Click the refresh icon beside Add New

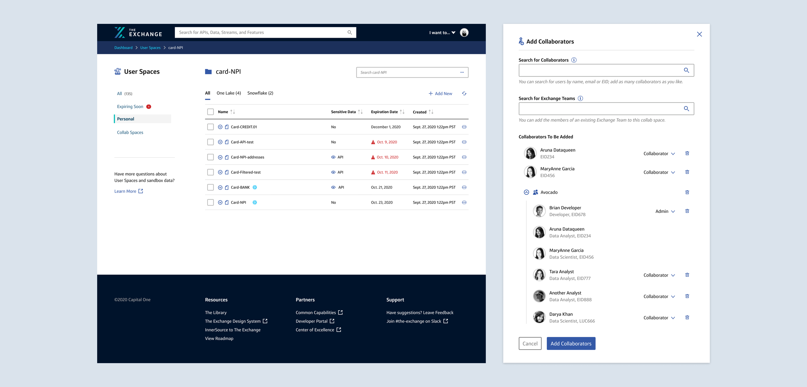(464, 94)
